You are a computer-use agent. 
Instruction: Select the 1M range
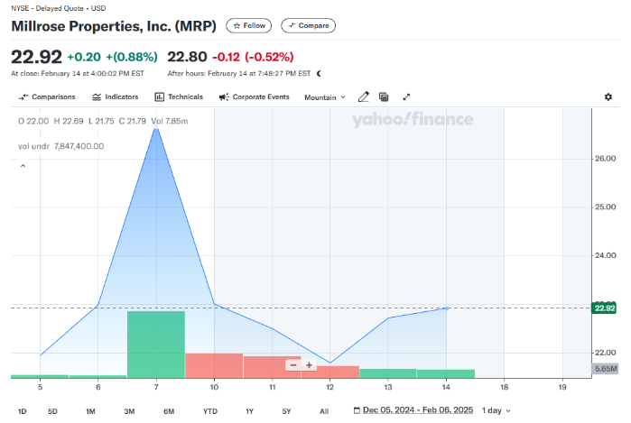[x=90, y=411]
